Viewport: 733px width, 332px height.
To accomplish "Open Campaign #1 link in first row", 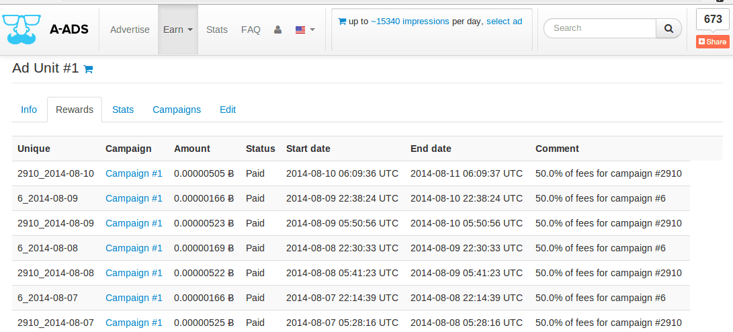I will tap(134, 173).
